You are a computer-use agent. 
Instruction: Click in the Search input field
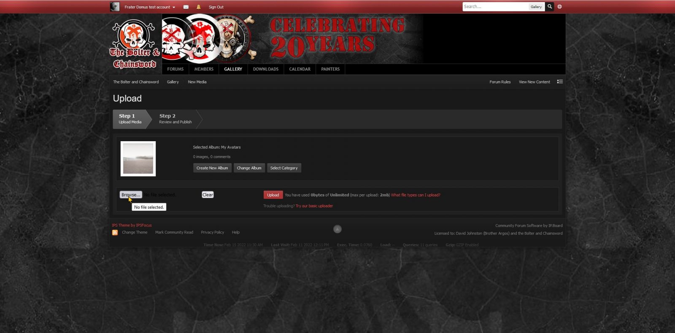[495, 7]
